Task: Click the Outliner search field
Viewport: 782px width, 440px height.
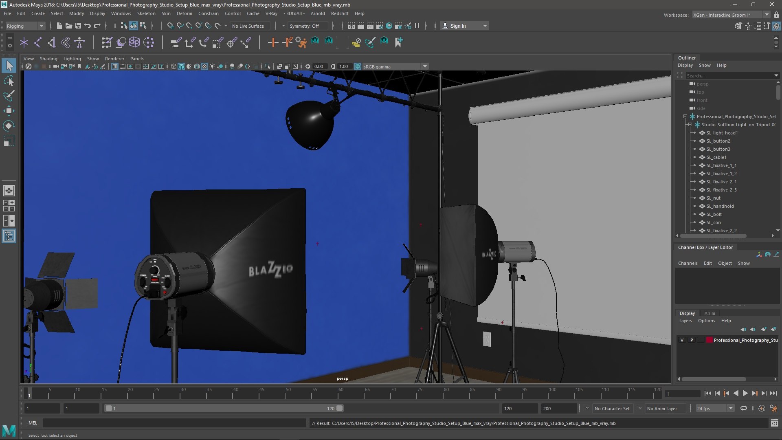Action: 732,75
